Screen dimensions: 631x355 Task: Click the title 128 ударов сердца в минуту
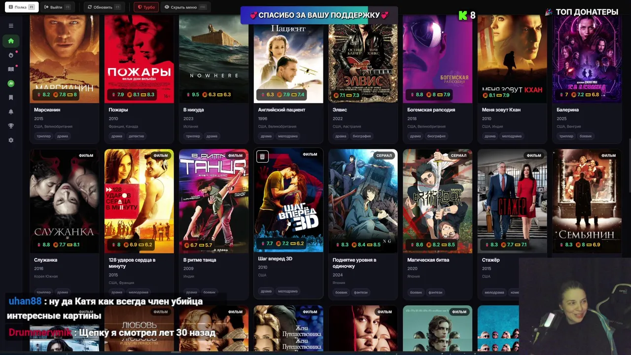(132, 263)
